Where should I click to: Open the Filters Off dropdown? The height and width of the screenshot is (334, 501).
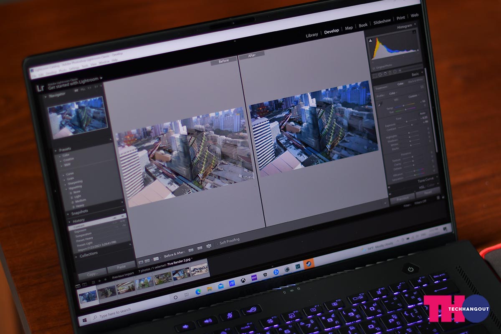420,202
